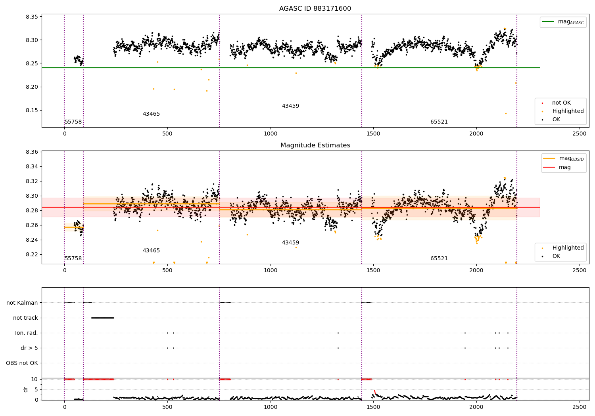The image size is (595, 416).
Task: Click "Highlighted" in the top plot legend
Action: click(563, 111)
